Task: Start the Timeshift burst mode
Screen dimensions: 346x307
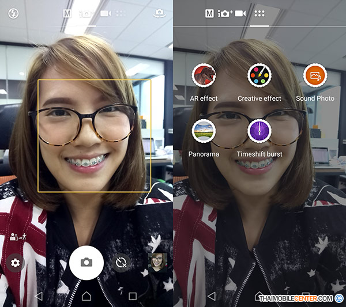Action: [x=259, y=131]
